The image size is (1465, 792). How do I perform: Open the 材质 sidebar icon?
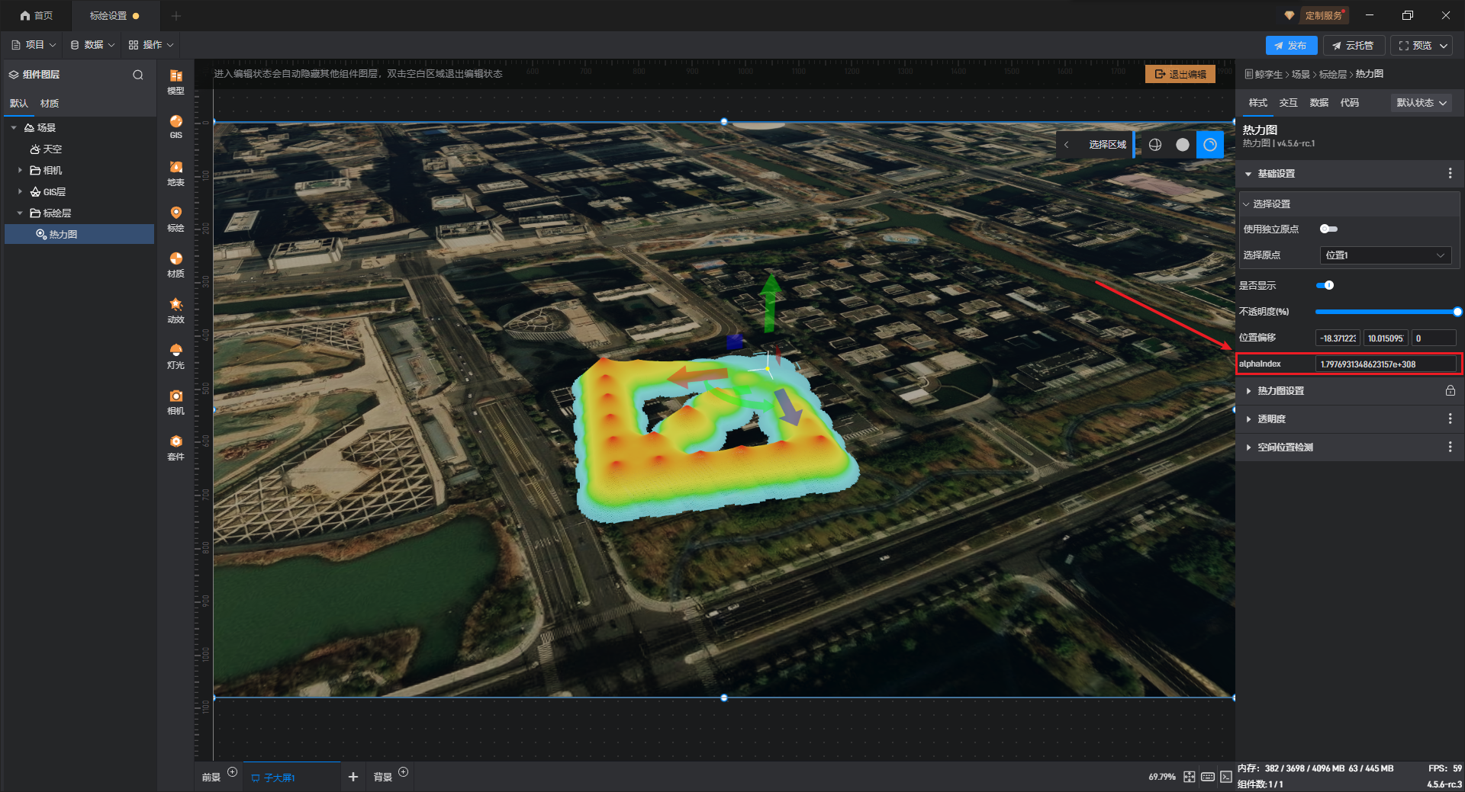click(x=175, y=265)
